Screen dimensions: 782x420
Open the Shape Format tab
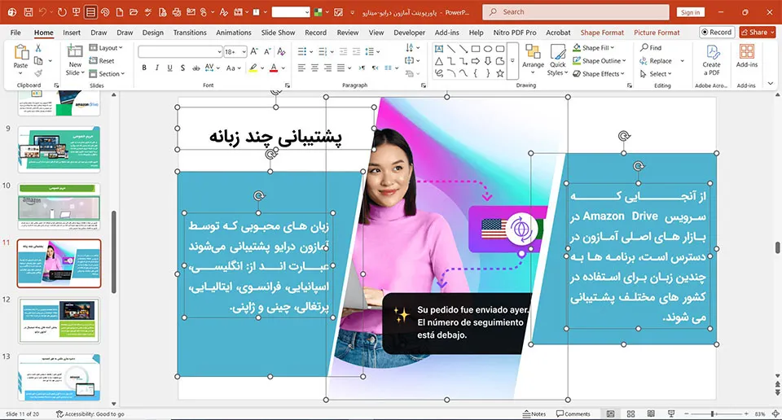(x=602, y=33)
